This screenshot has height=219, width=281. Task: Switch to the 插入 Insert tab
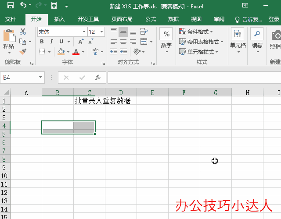coord(60,19)
